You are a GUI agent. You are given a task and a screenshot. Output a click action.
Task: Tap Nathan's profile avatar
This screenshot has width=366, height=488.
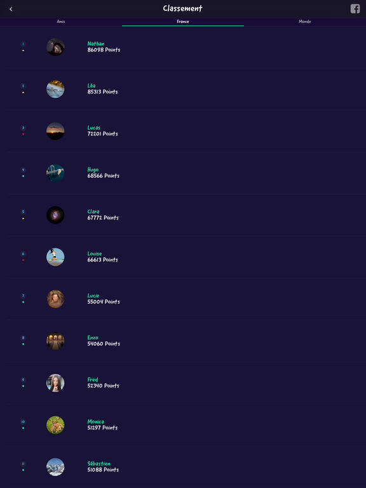pos(55,47)
